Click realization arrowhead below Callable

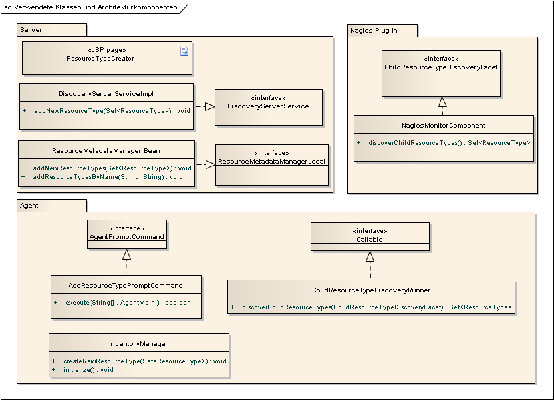click(370, 256)
